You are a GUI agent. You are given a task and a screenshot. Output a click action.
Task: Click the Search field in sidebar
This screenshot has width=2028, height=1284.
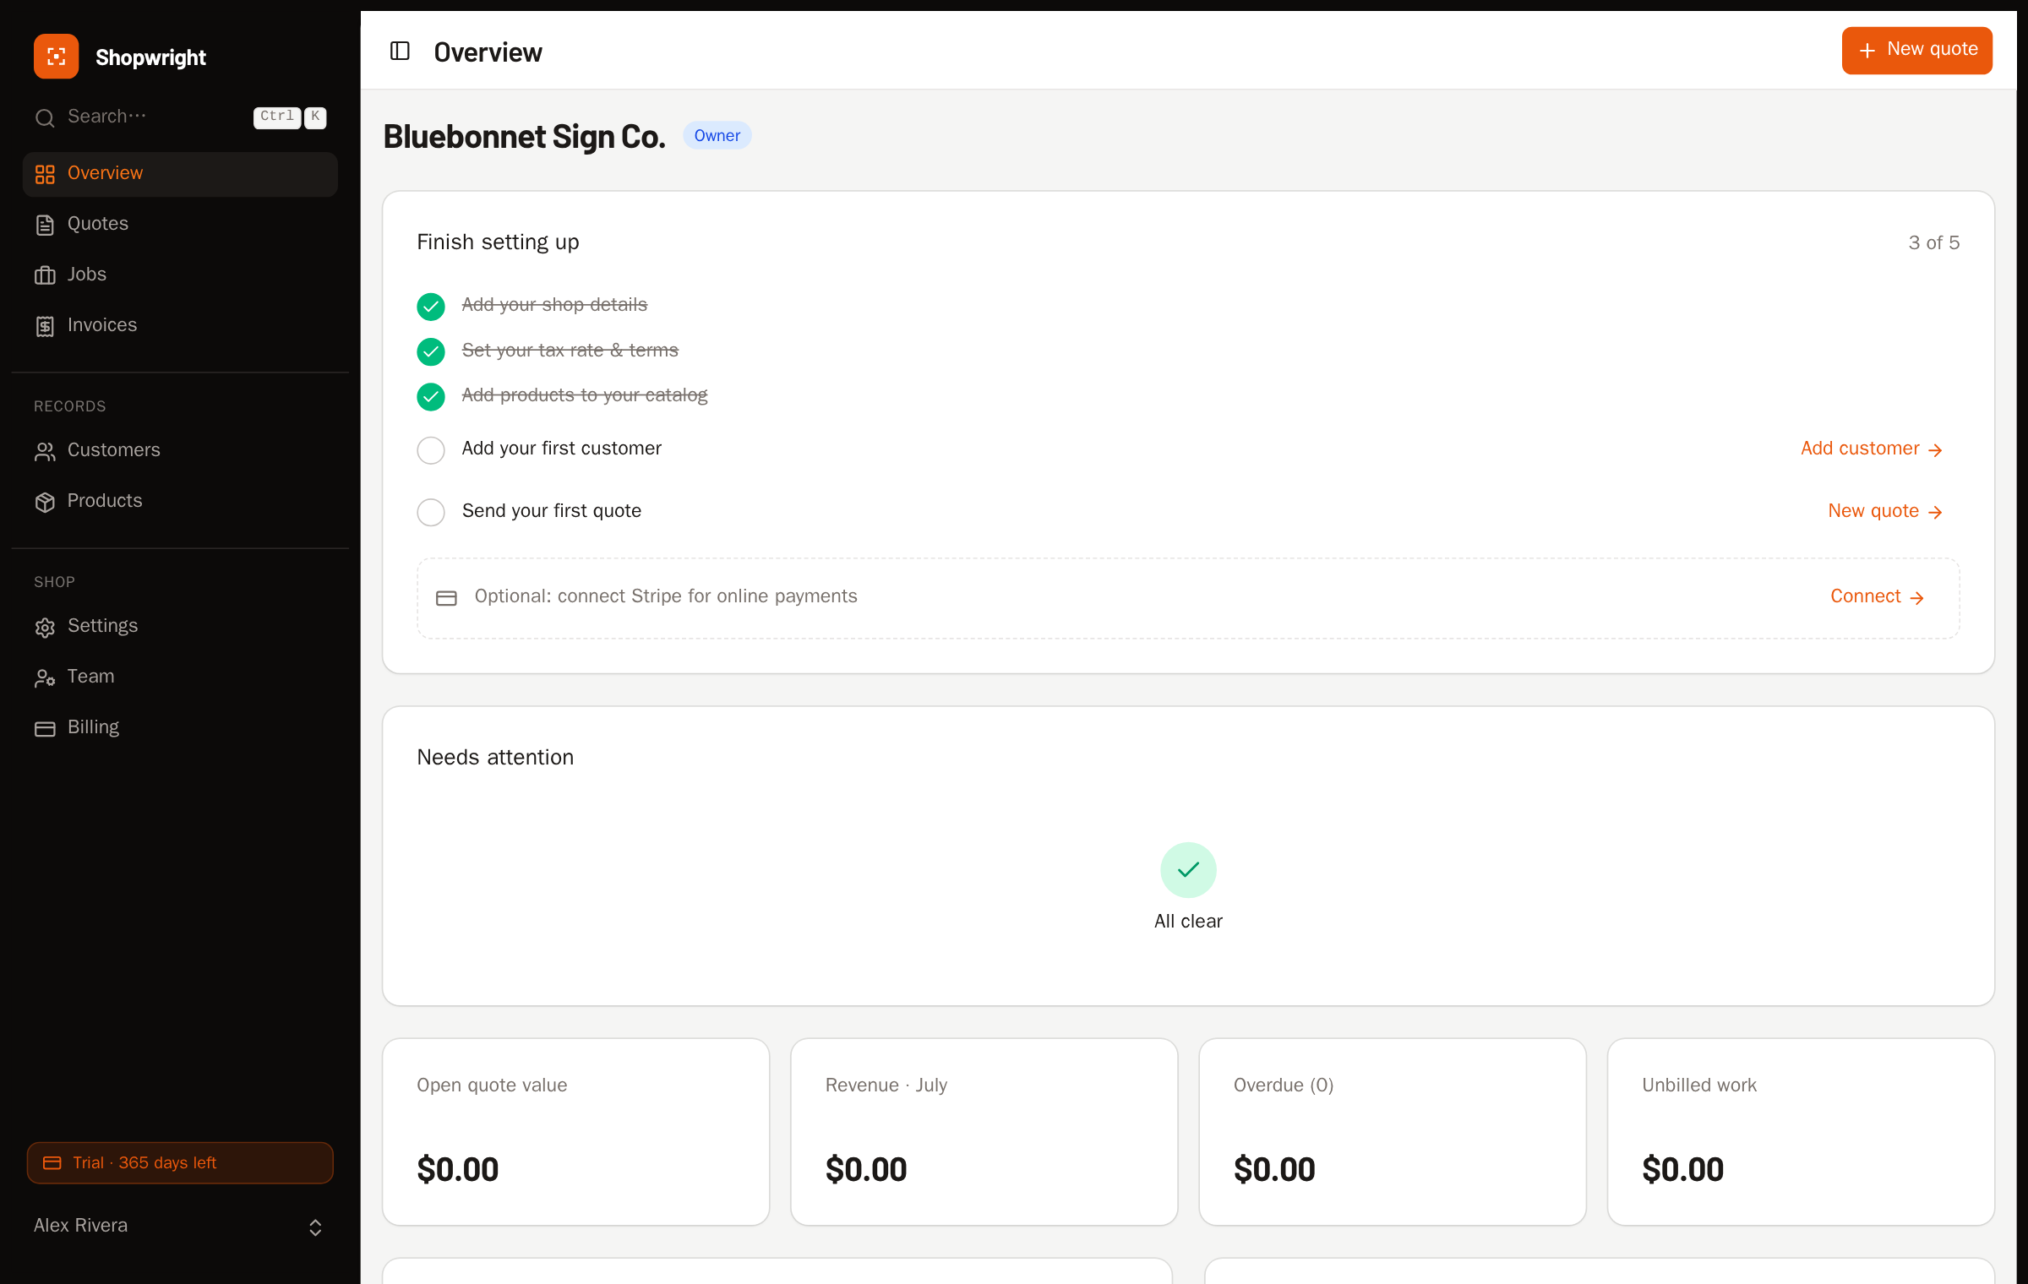tap(180, 117)
